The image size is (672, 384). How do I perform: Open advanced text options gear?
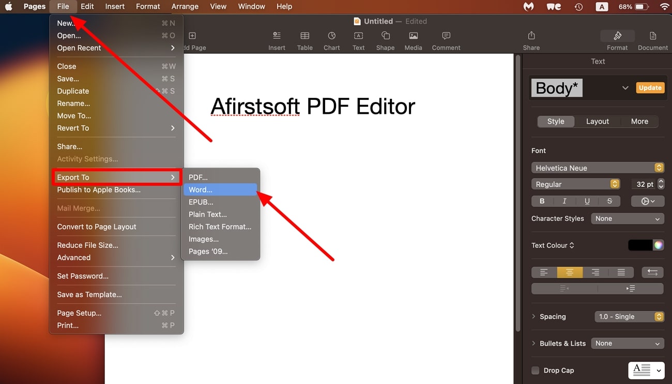(647, 201)
